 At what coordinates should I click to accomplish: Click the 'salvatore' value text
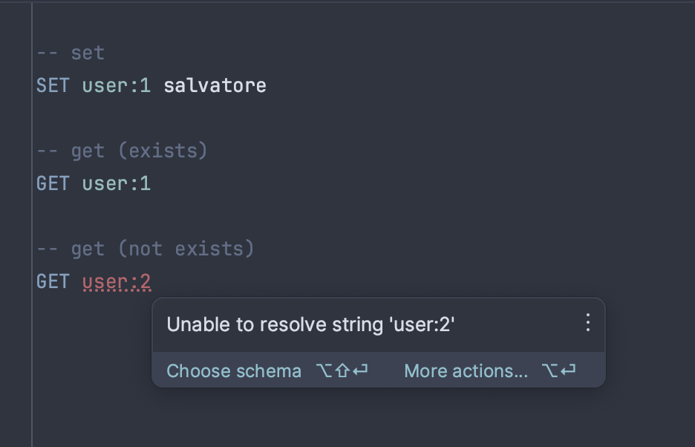click(x=215, y=85)
